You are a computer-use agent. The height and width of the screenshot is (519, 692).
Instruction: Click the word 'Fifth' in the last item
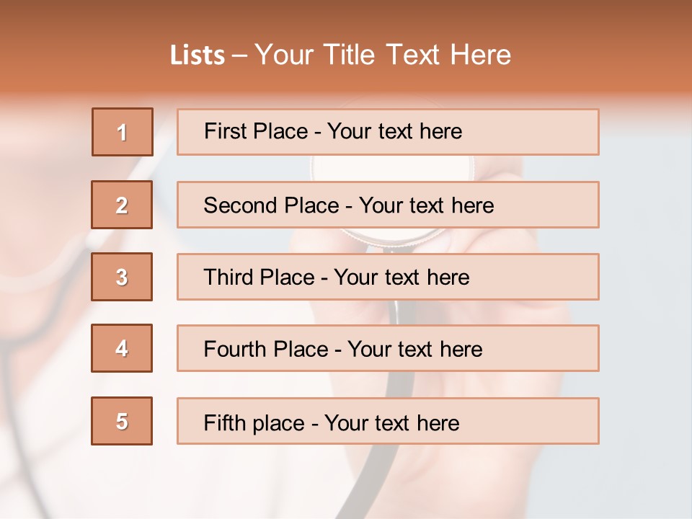(225, 422)
